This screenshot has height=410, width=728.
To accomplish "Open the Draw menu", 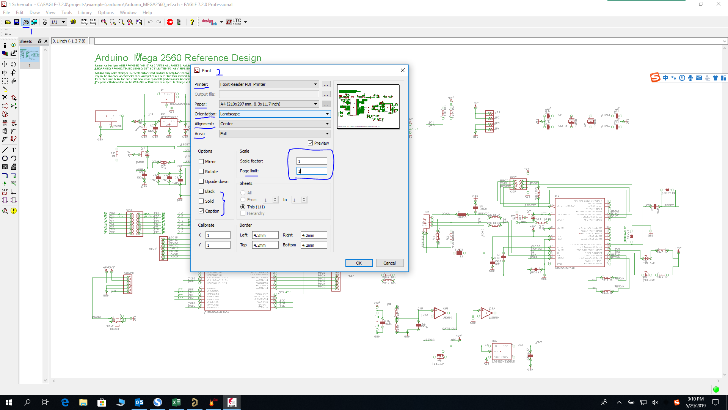I will pos(35,13).
